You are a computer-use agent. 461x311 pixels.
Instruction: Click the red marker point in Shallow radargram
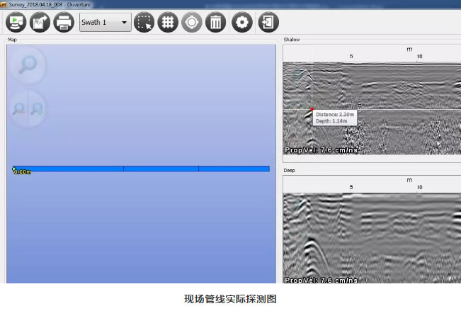(x=312, y=108)
